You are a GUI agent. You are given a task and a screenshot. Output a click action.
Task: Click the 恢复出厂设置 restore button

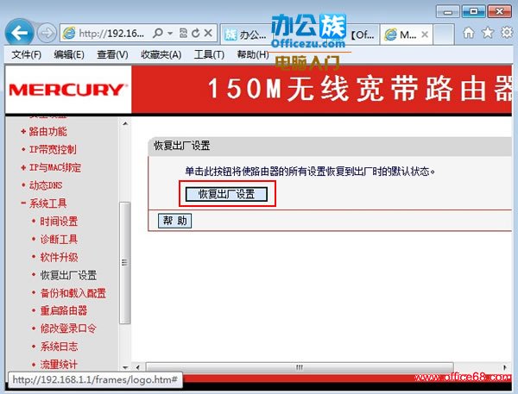point(226,194)
